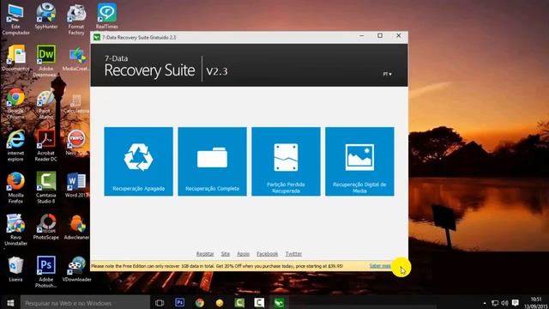Viewport: 549px width, 309px height.
Task: Minimize the 7-Data Recovery Suite window
Action: point(362,36)
